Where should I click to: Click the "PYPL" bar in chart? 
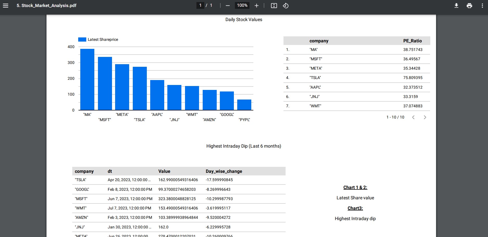click(244, 105)
